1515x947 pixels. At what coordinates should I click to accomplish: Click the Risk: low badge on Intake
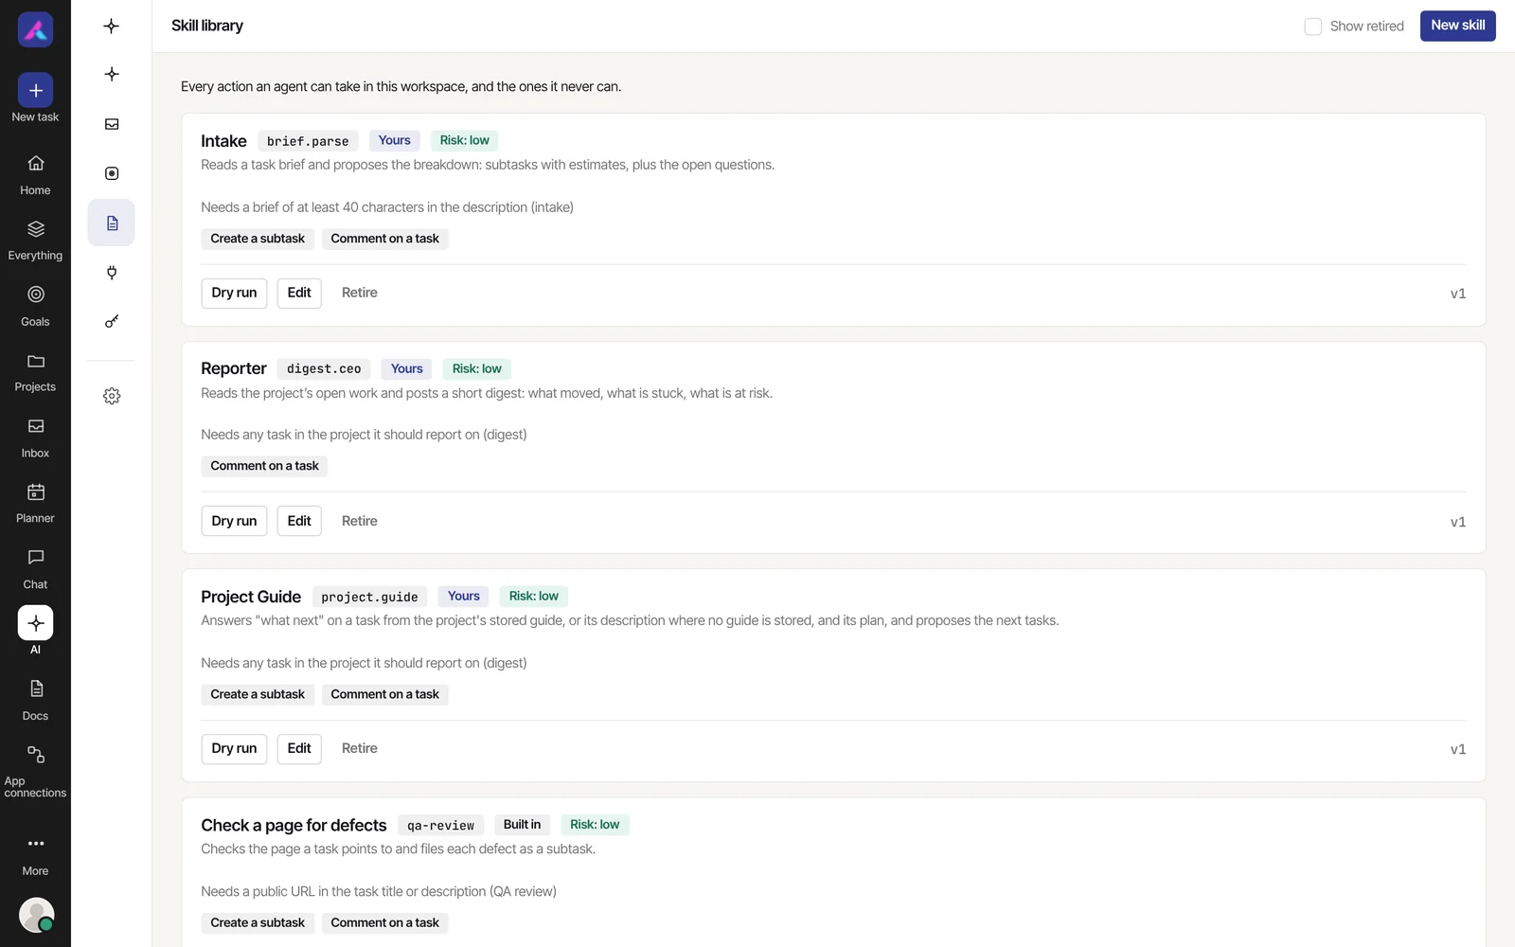[464, 140]
